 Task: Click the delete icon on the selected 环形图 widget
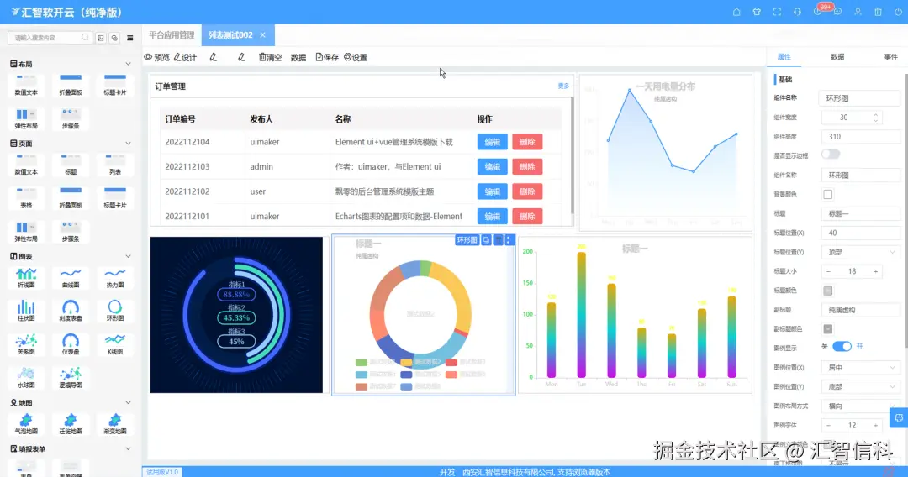[498, 240]
